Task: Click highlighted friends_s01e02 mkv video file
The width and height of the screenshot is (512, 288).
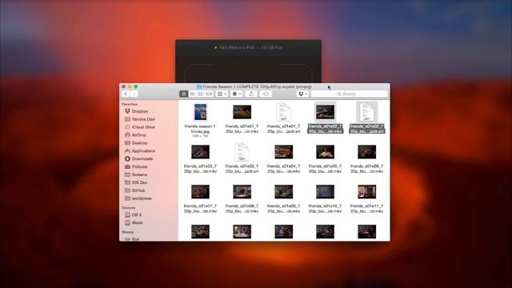Action: [x=326, y=112]
